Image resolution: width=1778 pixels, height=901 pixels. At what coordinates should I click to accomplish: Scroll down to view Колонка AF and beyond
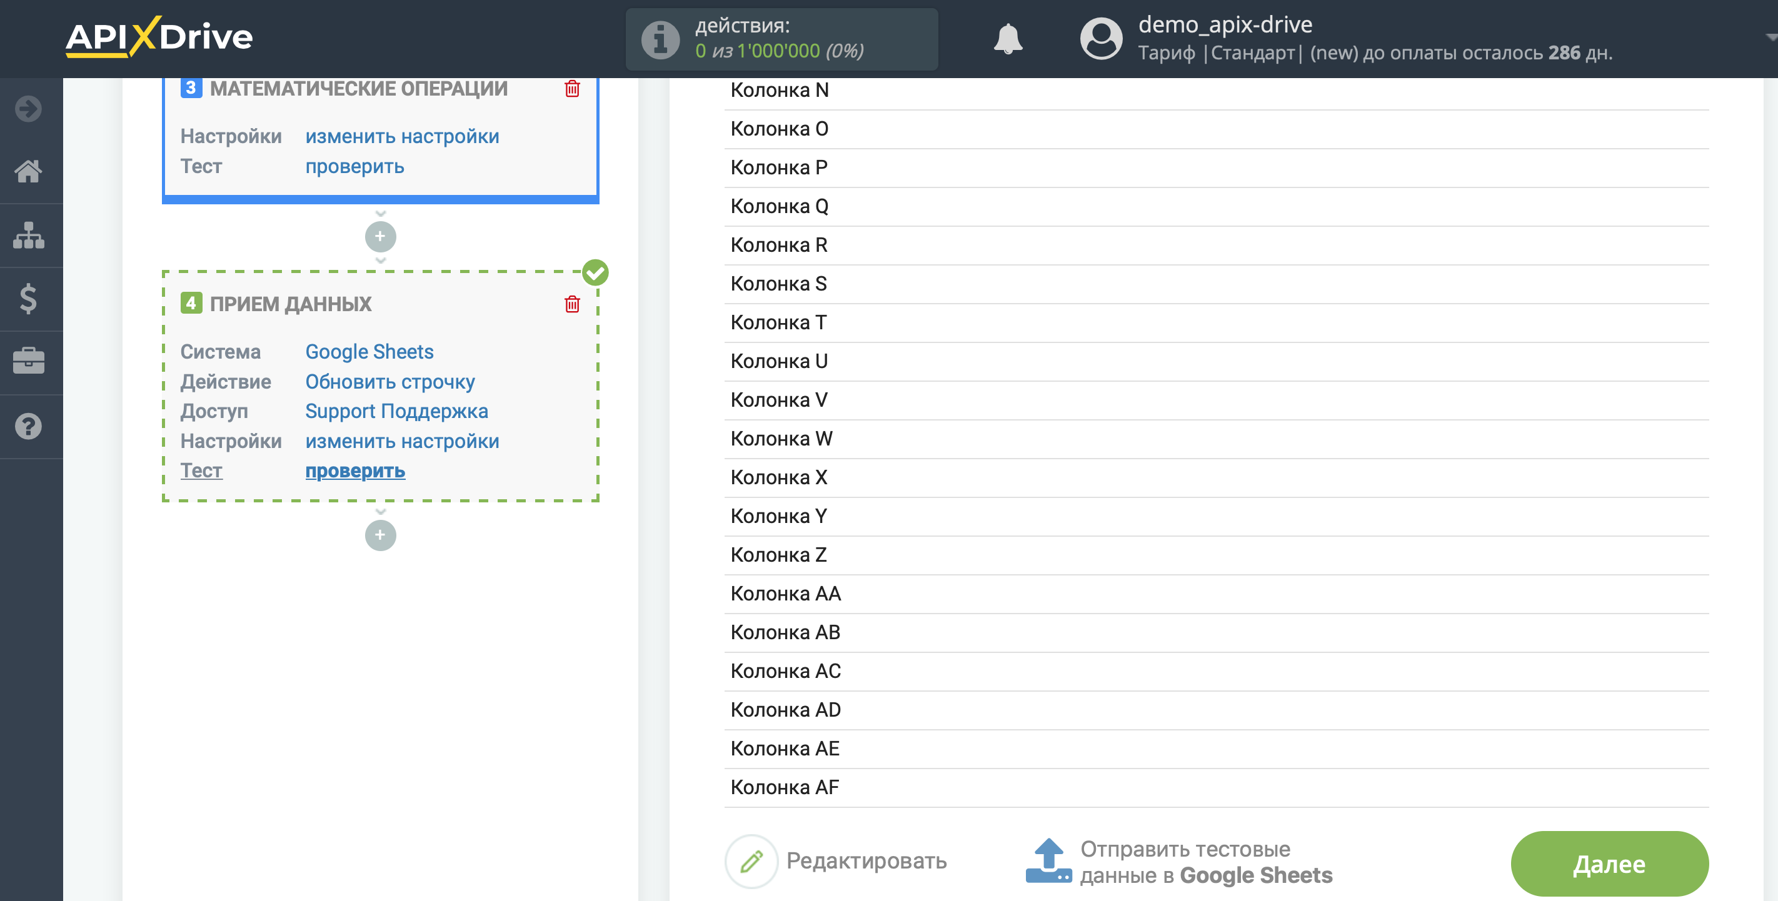(784, 787)
